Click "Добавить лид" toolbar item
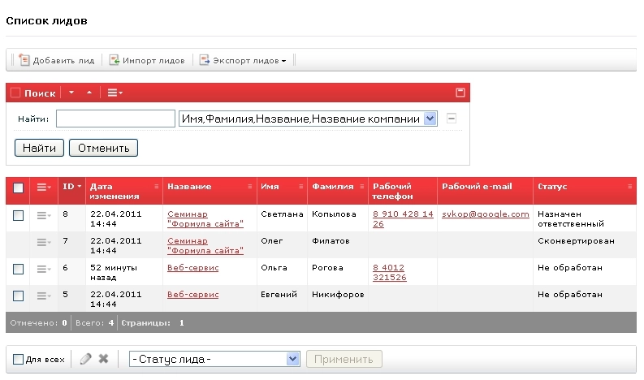644x380 pixels. [56, 60]
